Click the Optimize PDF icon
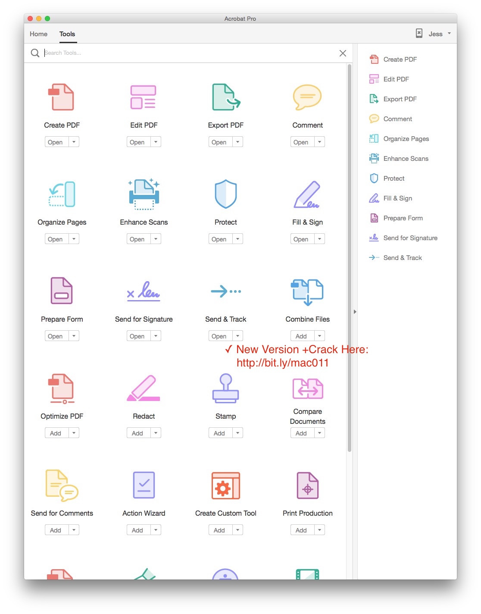Screen dimensions: 481x614 (62, 388)
